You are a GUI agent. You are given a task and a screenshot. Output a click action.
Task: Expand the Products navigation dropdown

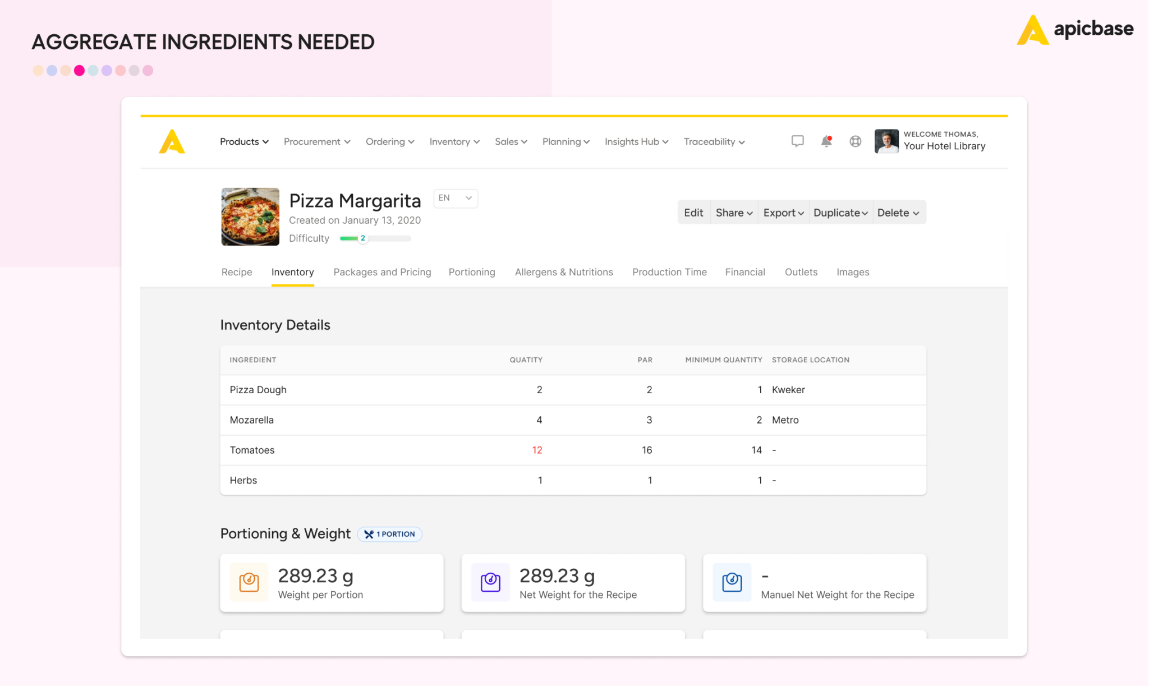243,141
